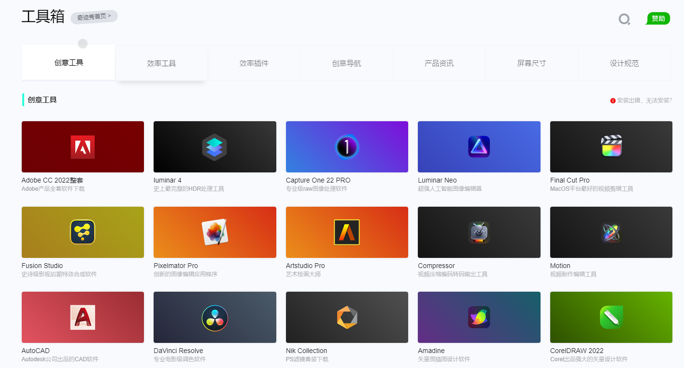The width and height of the screenshot is (684, 368).
Task: Click the 工具箱 page heading
Action: click(x=43, y=16)
